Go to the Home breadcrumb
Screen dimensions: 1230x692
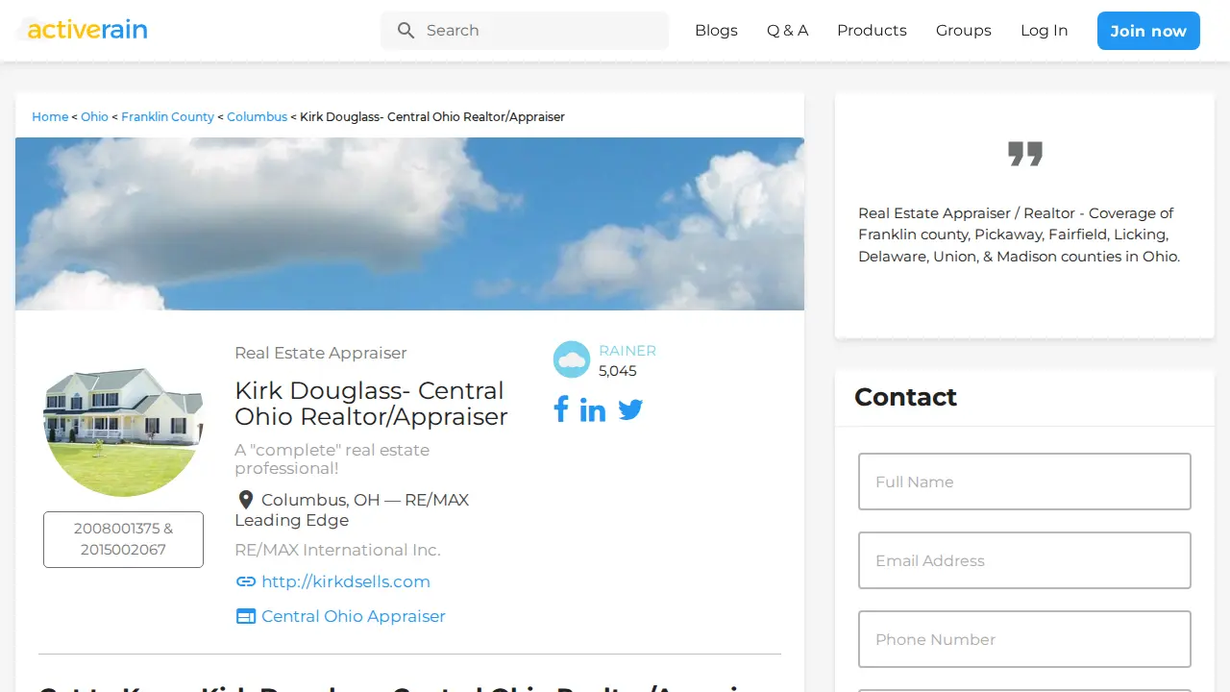click(x=50, y=116)
